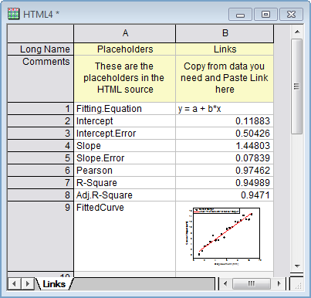Click previous sheet tab arrow
Viewport: 311px width, 298px height.
[x=15, y=284]
